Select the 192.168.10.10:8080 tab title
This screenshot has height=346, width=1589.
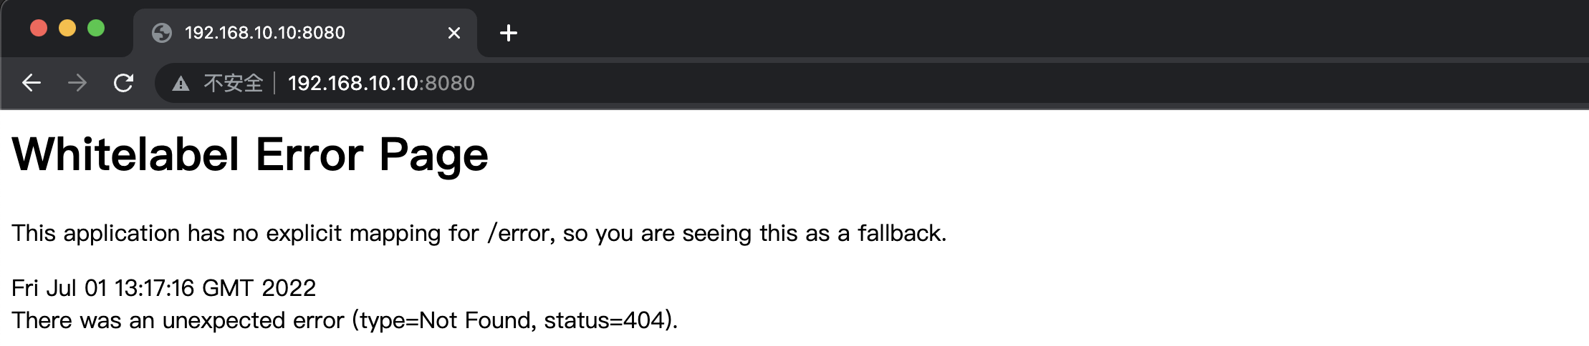point(264,33)
